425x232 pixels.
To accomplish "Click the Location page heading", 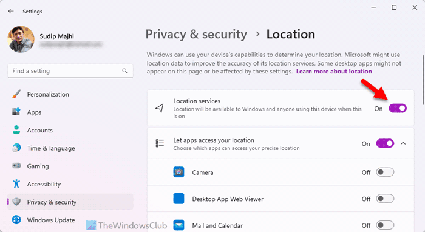I will coord(291,35).
